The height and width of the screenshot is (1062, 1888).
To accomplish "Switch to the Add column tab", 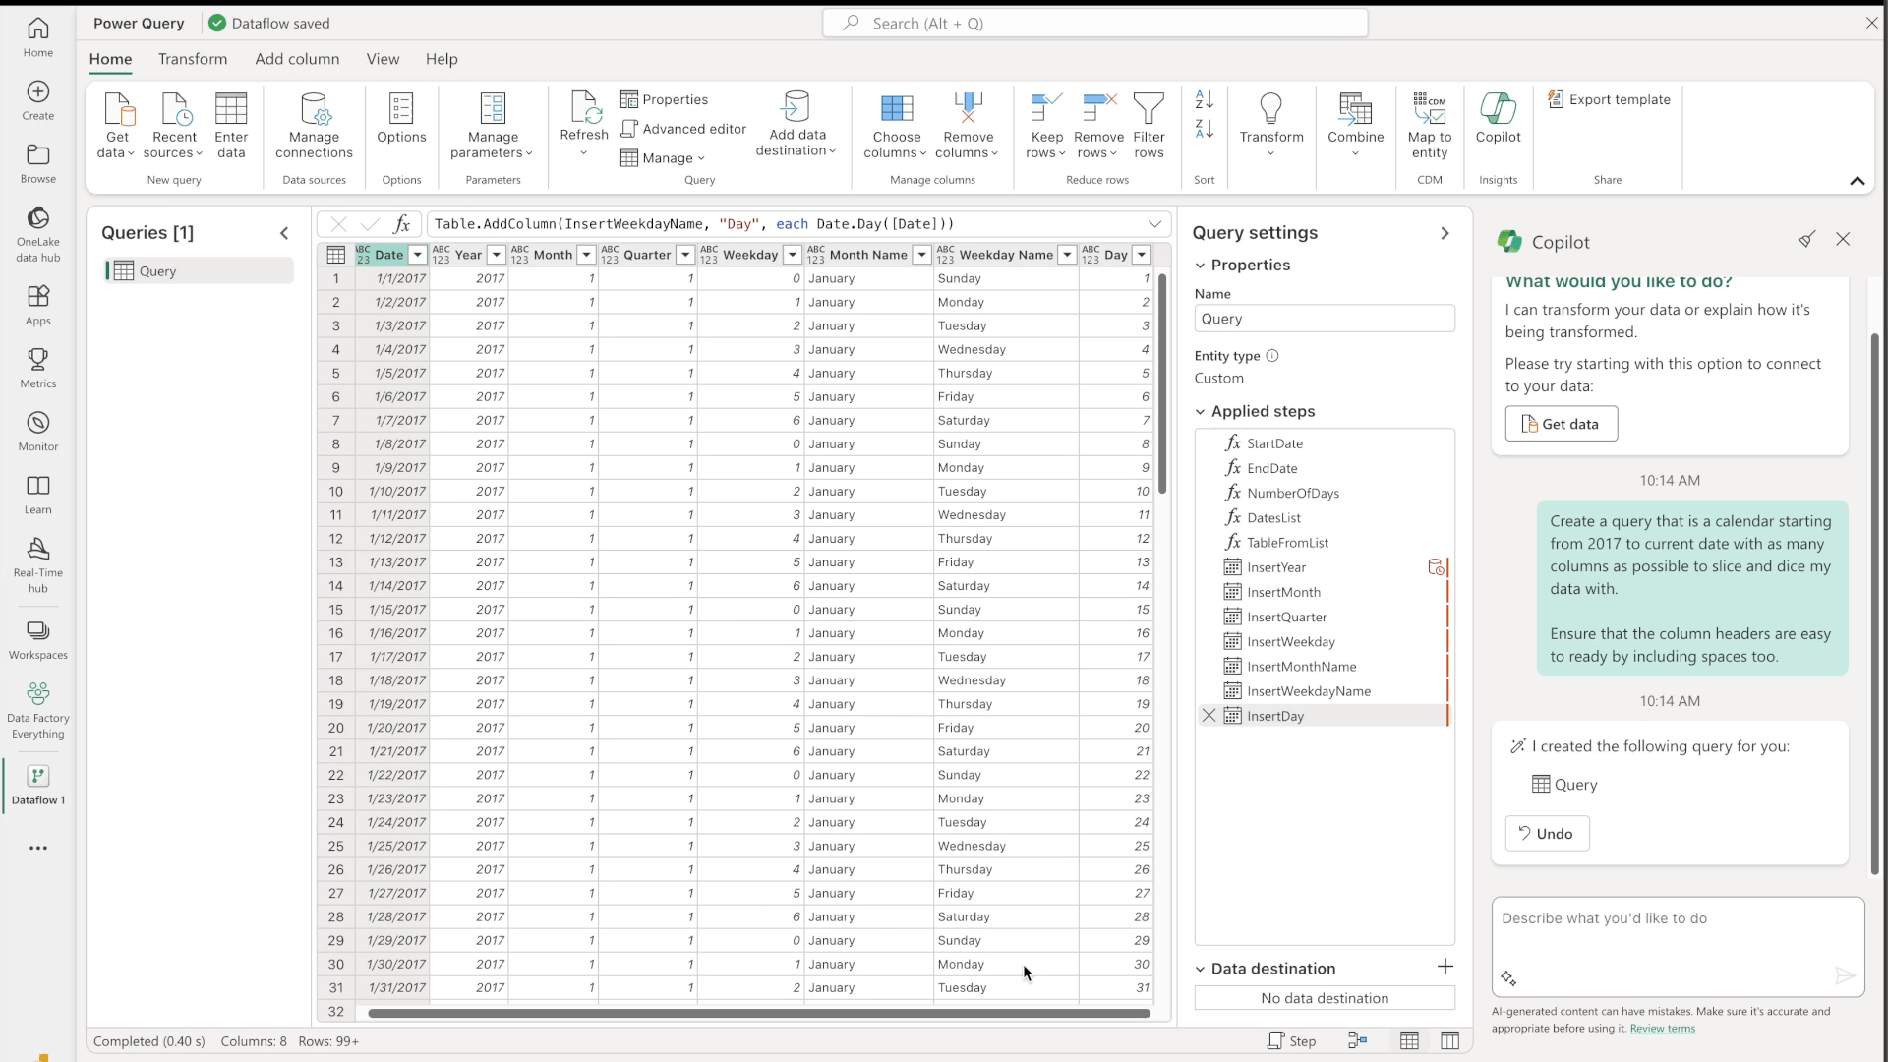I will 297,59.
